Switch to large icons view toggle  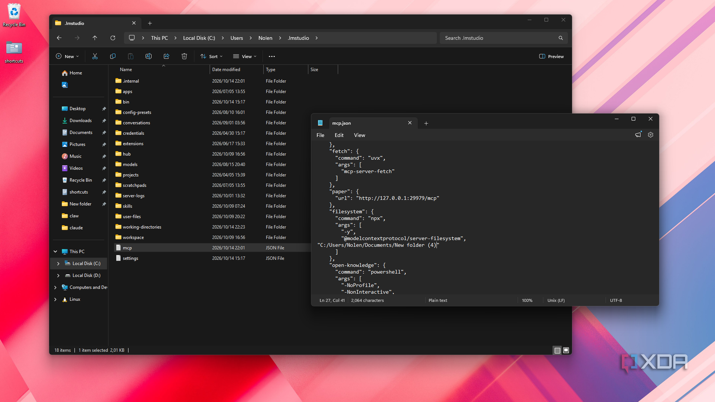coord(566,350)
